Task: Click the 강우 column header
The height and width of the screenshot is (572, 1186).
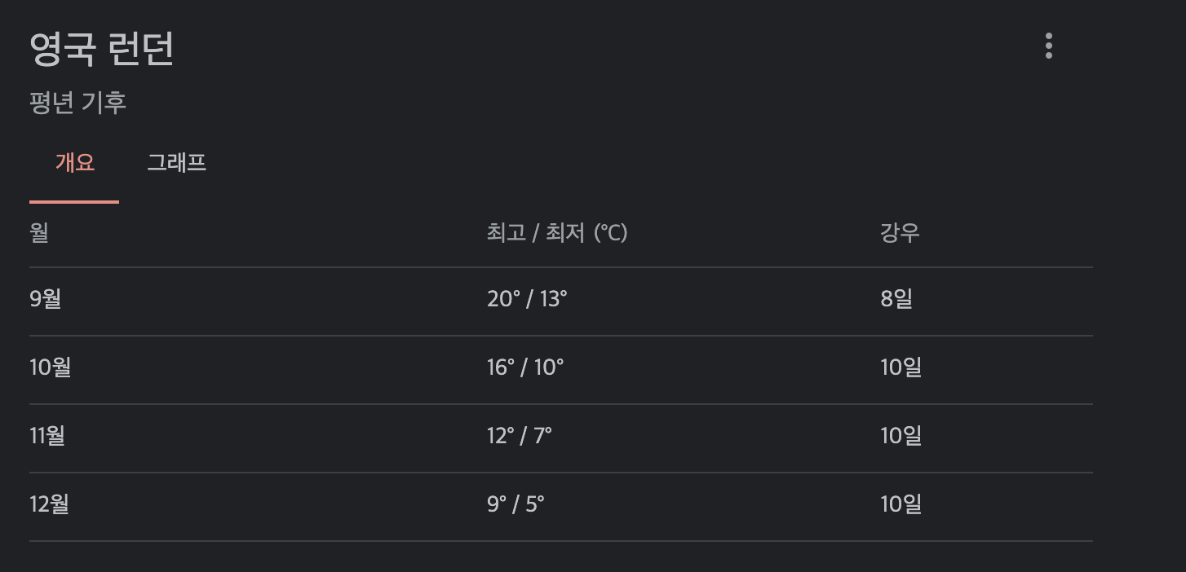Action: [x=901, y=233]
